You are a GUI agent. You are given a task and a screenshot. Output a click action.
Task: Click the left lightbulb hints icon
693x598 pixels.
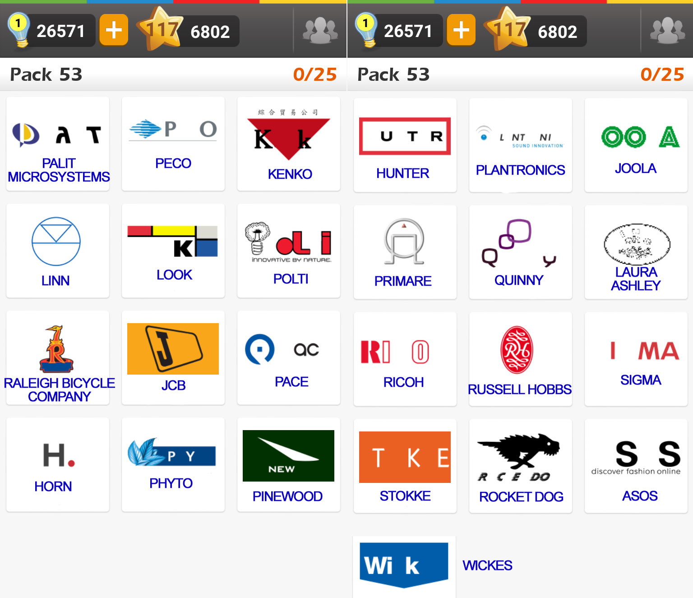click(x=18, y=30)
